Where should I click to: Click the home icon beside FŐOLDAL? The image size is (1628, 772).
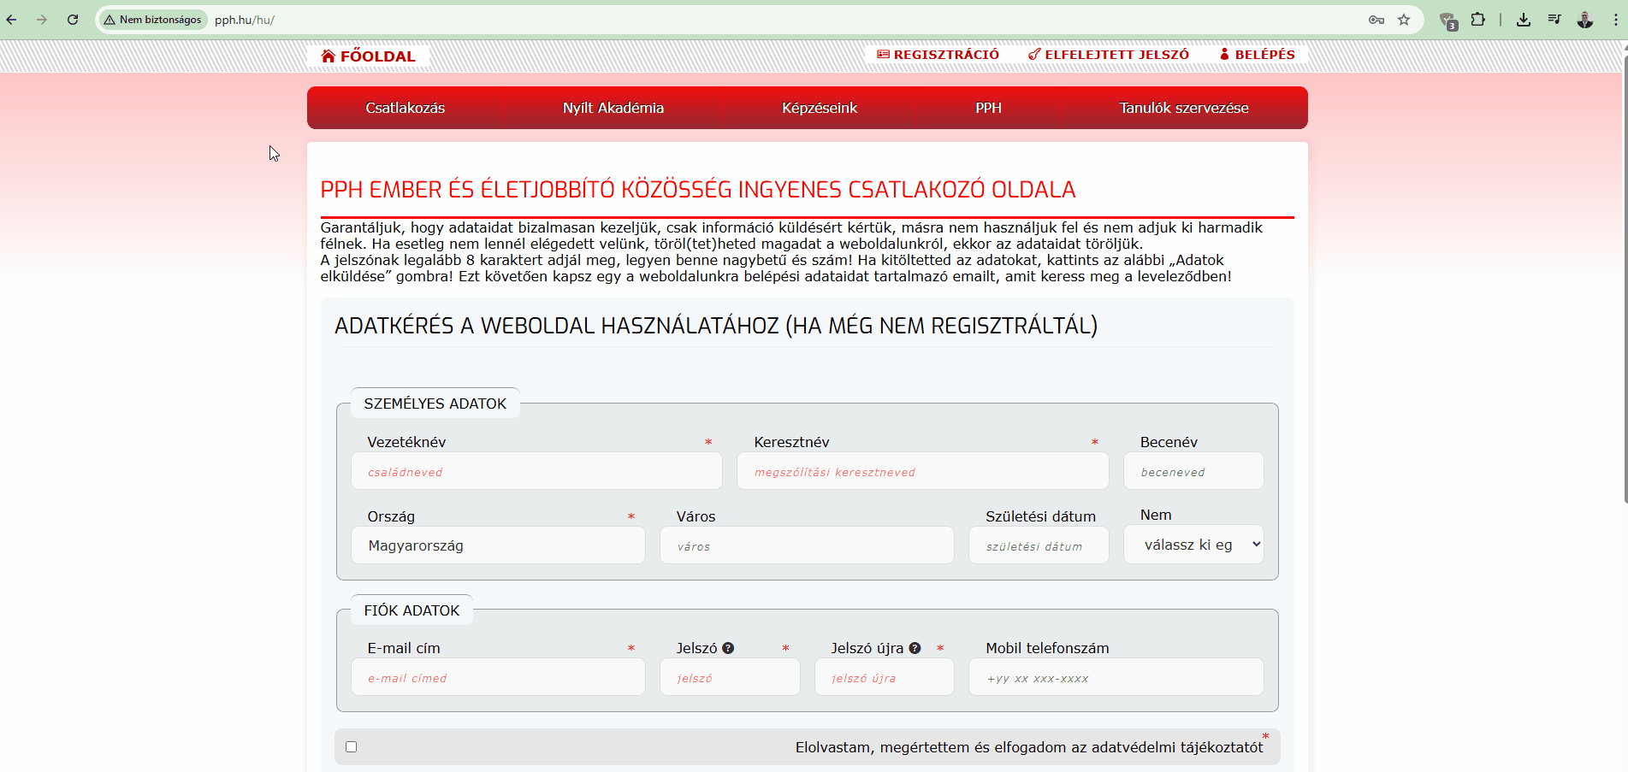tap(329, 56)
